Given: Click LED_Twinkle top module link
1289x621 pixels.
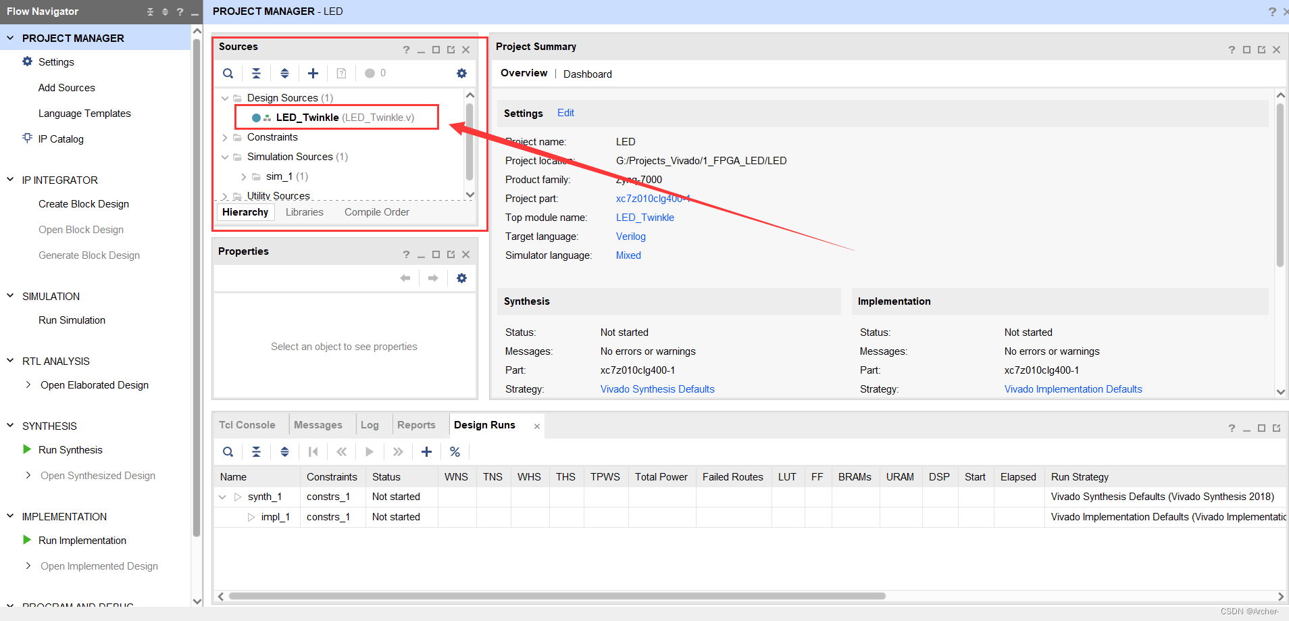Looking at the screenshot, I should [x=645, y=218].
